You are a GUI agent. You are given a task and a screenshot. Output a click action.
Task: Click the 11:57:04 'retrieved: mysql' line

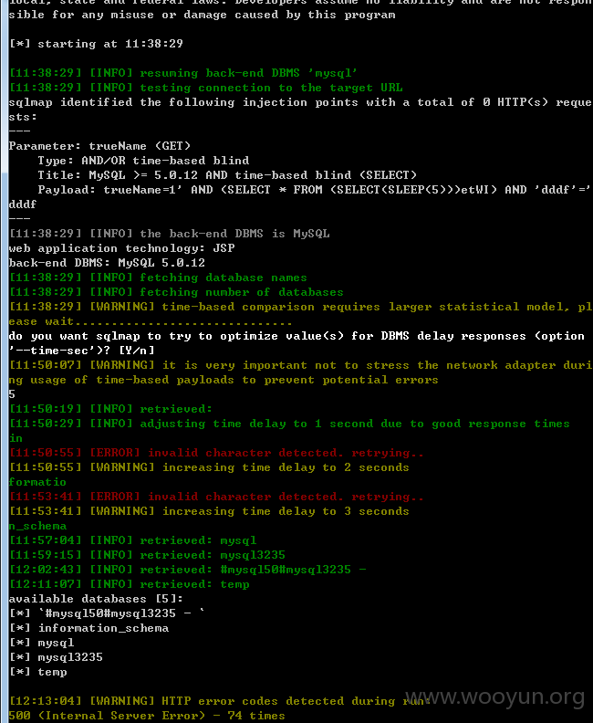132,540
